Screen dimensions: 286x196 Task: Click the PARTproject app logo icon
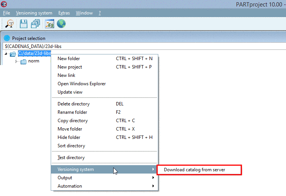coord(4,4)
